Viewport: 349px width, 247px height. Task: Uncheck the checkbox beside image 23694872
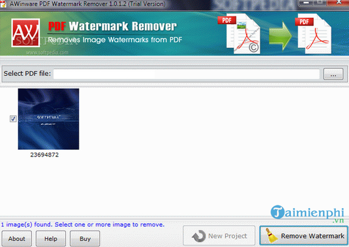point(13,119)
